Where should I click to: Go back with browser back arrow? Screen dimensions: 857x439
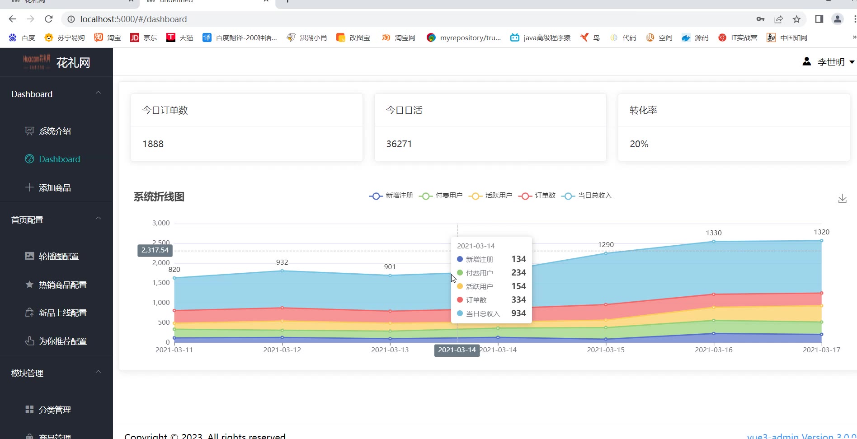tap(12, 19)
